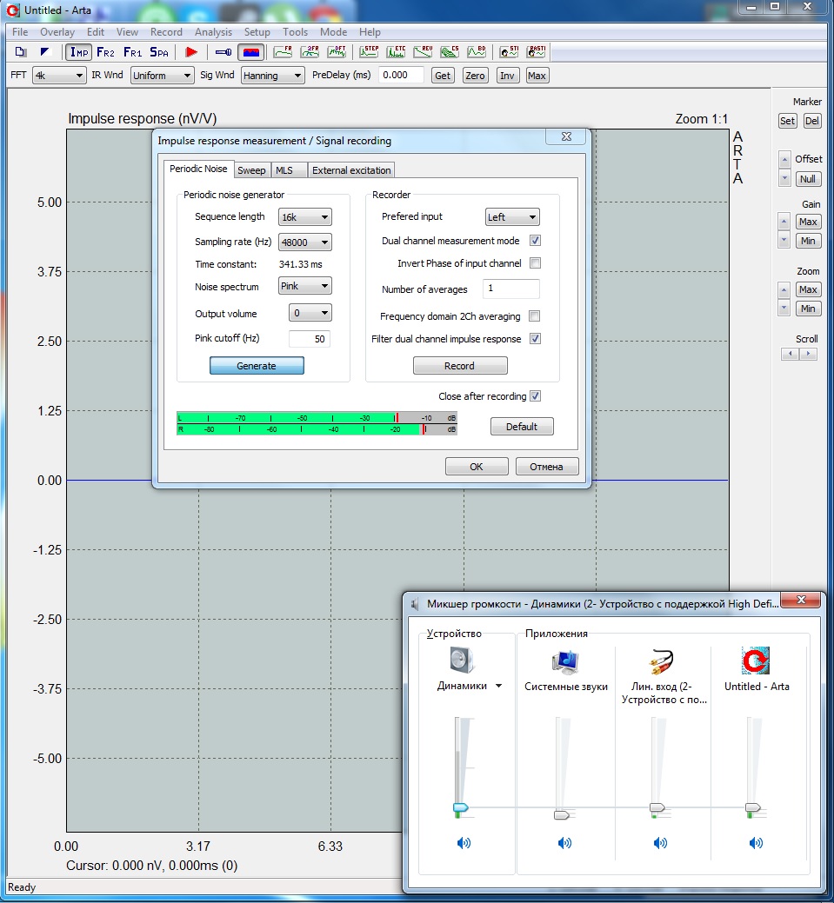Open the Prefered input dropdown
The width and height of the screenshot is (834, 903).
(x=512, y=217)
